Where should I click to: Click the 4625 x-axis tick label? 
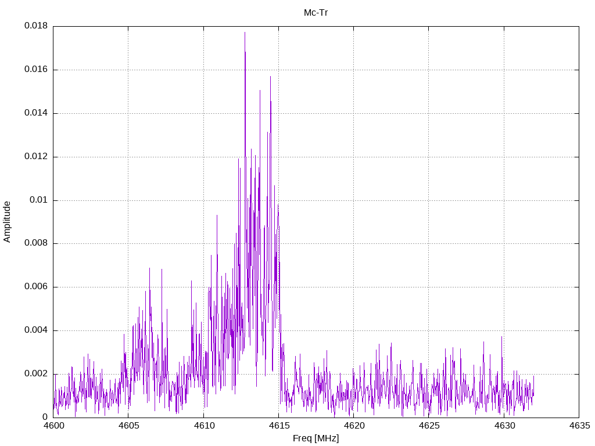point(429,426)
